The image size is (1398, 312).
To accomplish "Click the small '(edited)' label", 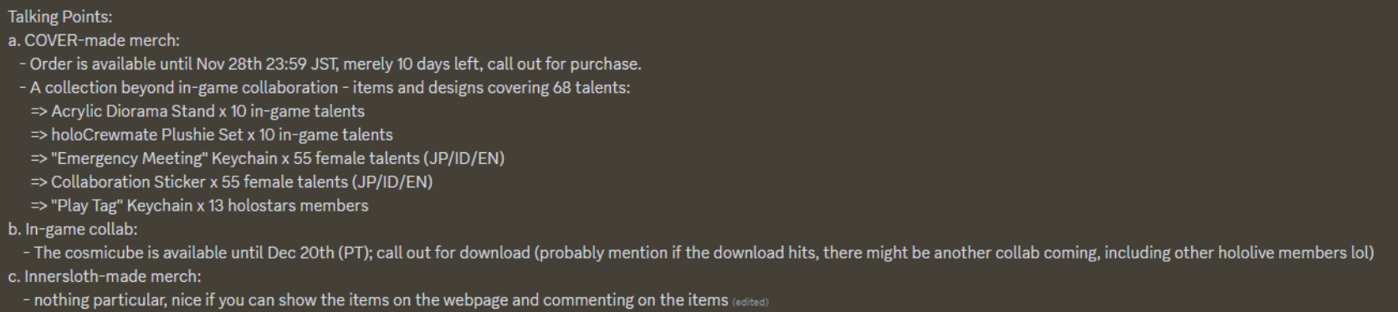I will pyautogui.click(x=750, y=302).
